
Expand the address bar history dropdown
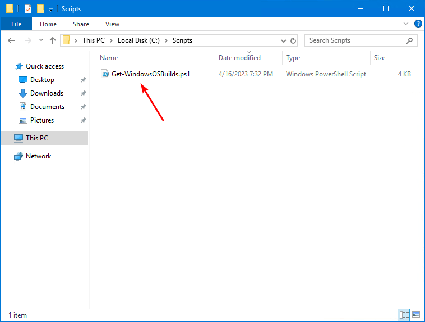tap(283, 40)
